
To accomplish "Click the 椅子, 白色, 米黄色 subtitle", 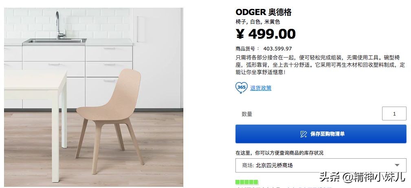I will point(258,22).
